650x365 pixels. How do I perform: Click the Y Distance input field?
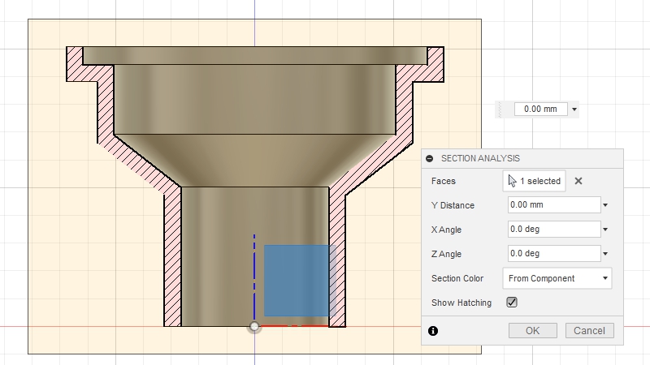tap(553, 205)
